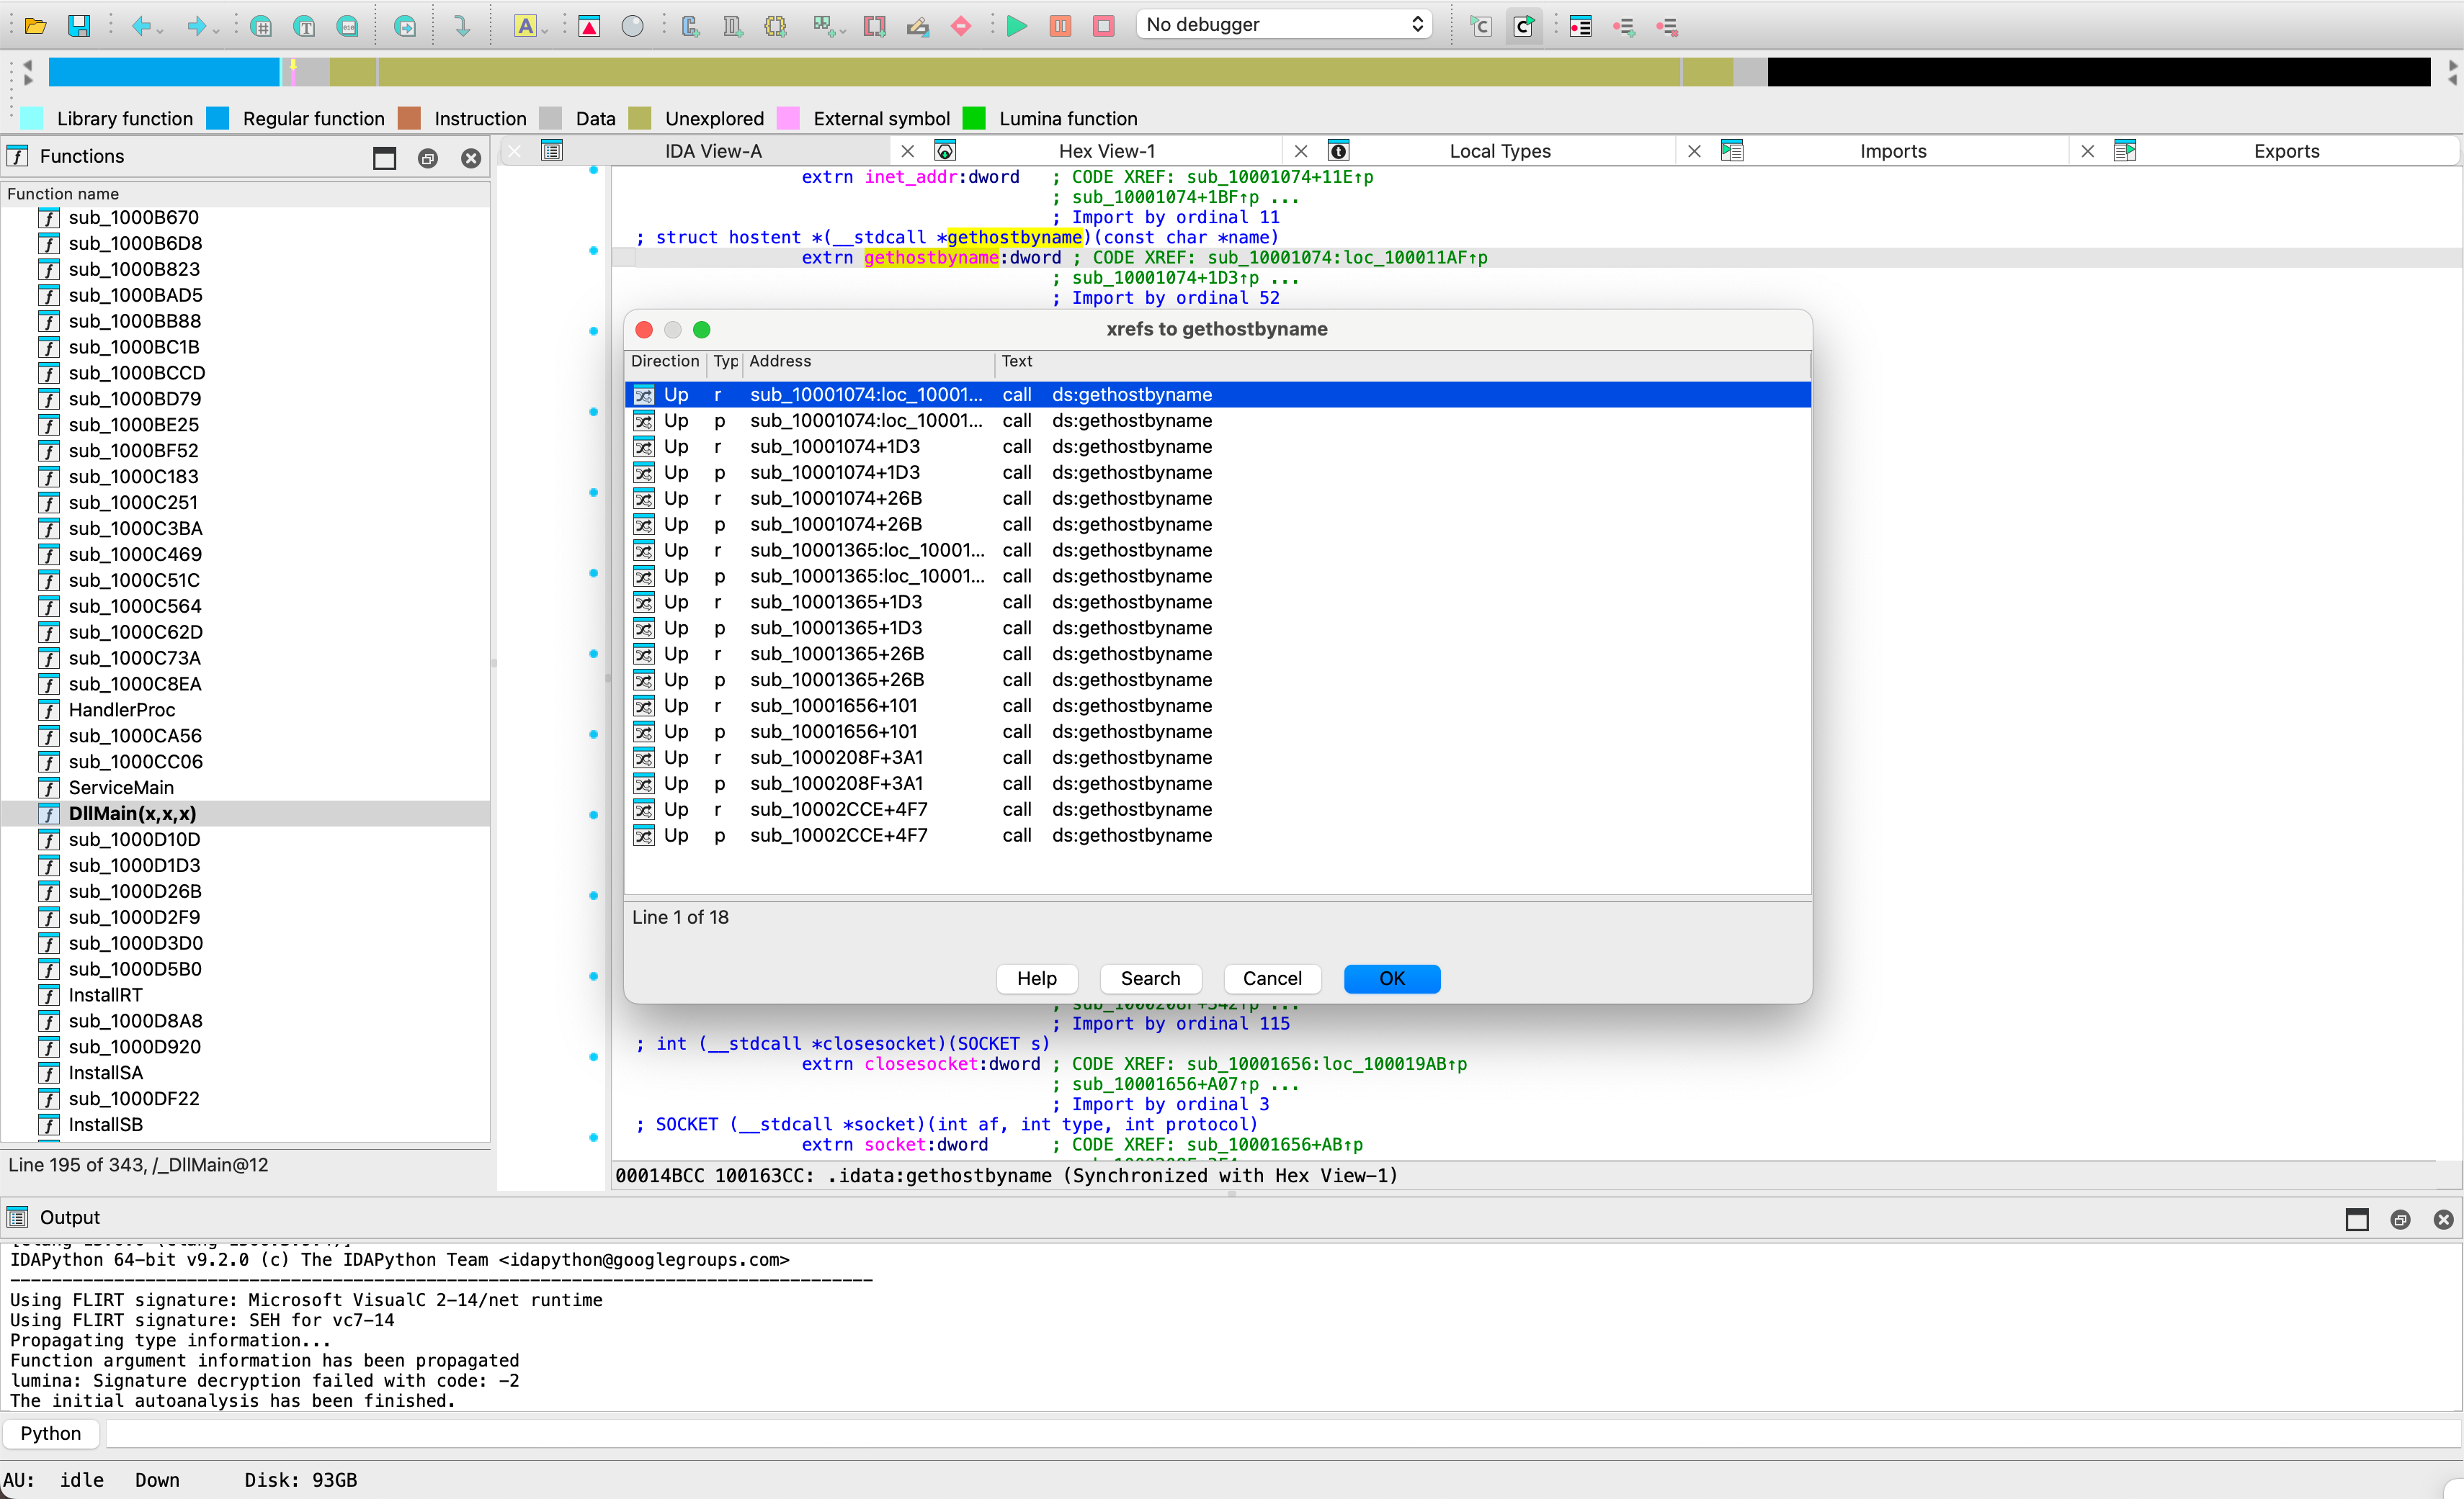2464x1499 pixels.
Task: Open a file with the folder icon
Action: [35, 26]
